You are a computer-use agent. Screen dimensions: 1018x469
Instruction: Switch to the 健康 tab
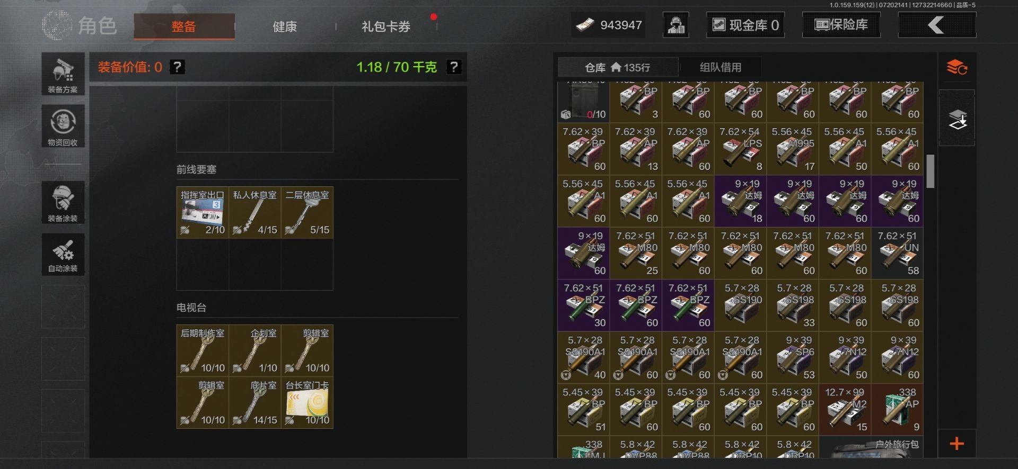[285, 26]
